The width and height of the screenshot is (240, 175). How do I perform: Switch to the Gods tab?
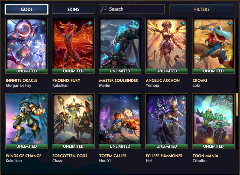click(x=27, y=9)
